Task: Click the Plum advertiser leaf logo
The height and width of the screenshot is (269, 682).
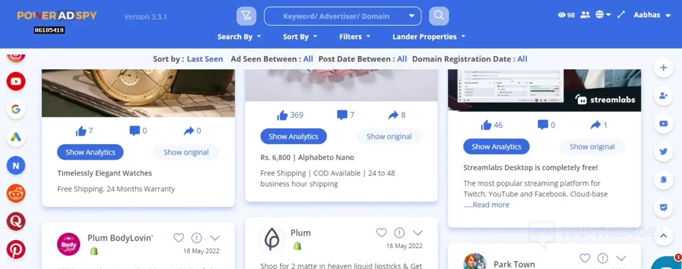Action: [x=272, y=239]
